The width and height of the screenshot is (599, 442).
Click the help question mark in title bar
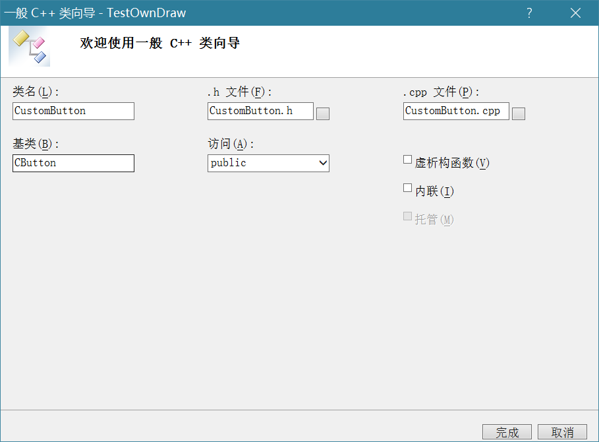click(529, 13)
